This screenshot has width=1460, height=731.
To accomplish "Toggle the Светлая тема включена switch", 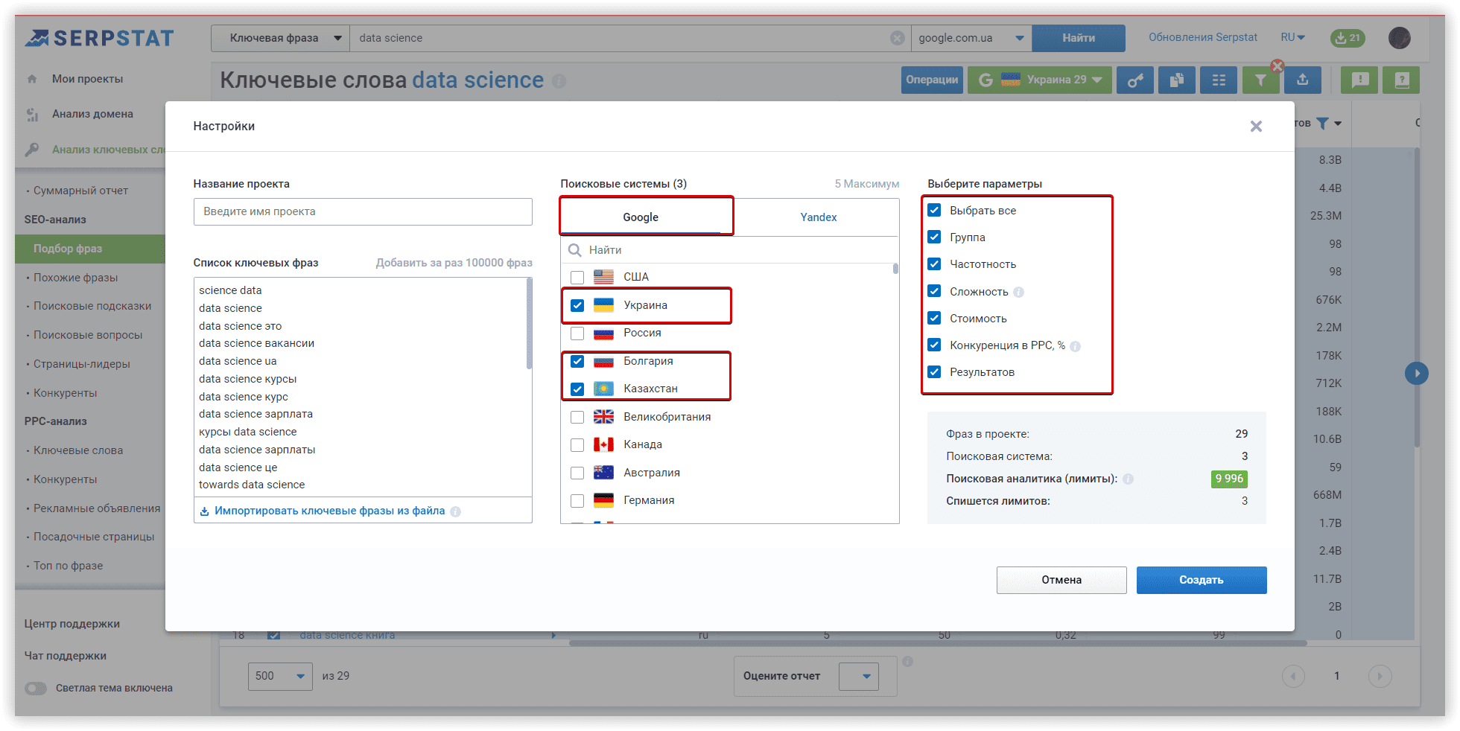I will click(36, 689).
